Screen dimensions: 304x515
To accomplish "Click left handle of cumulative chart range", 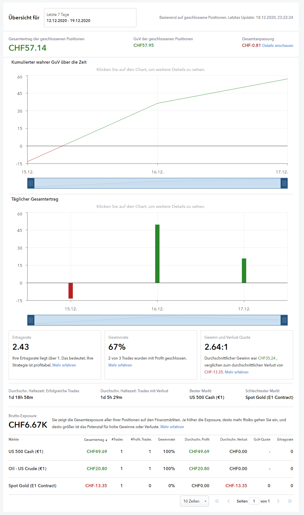I will (x=31, y=183).
